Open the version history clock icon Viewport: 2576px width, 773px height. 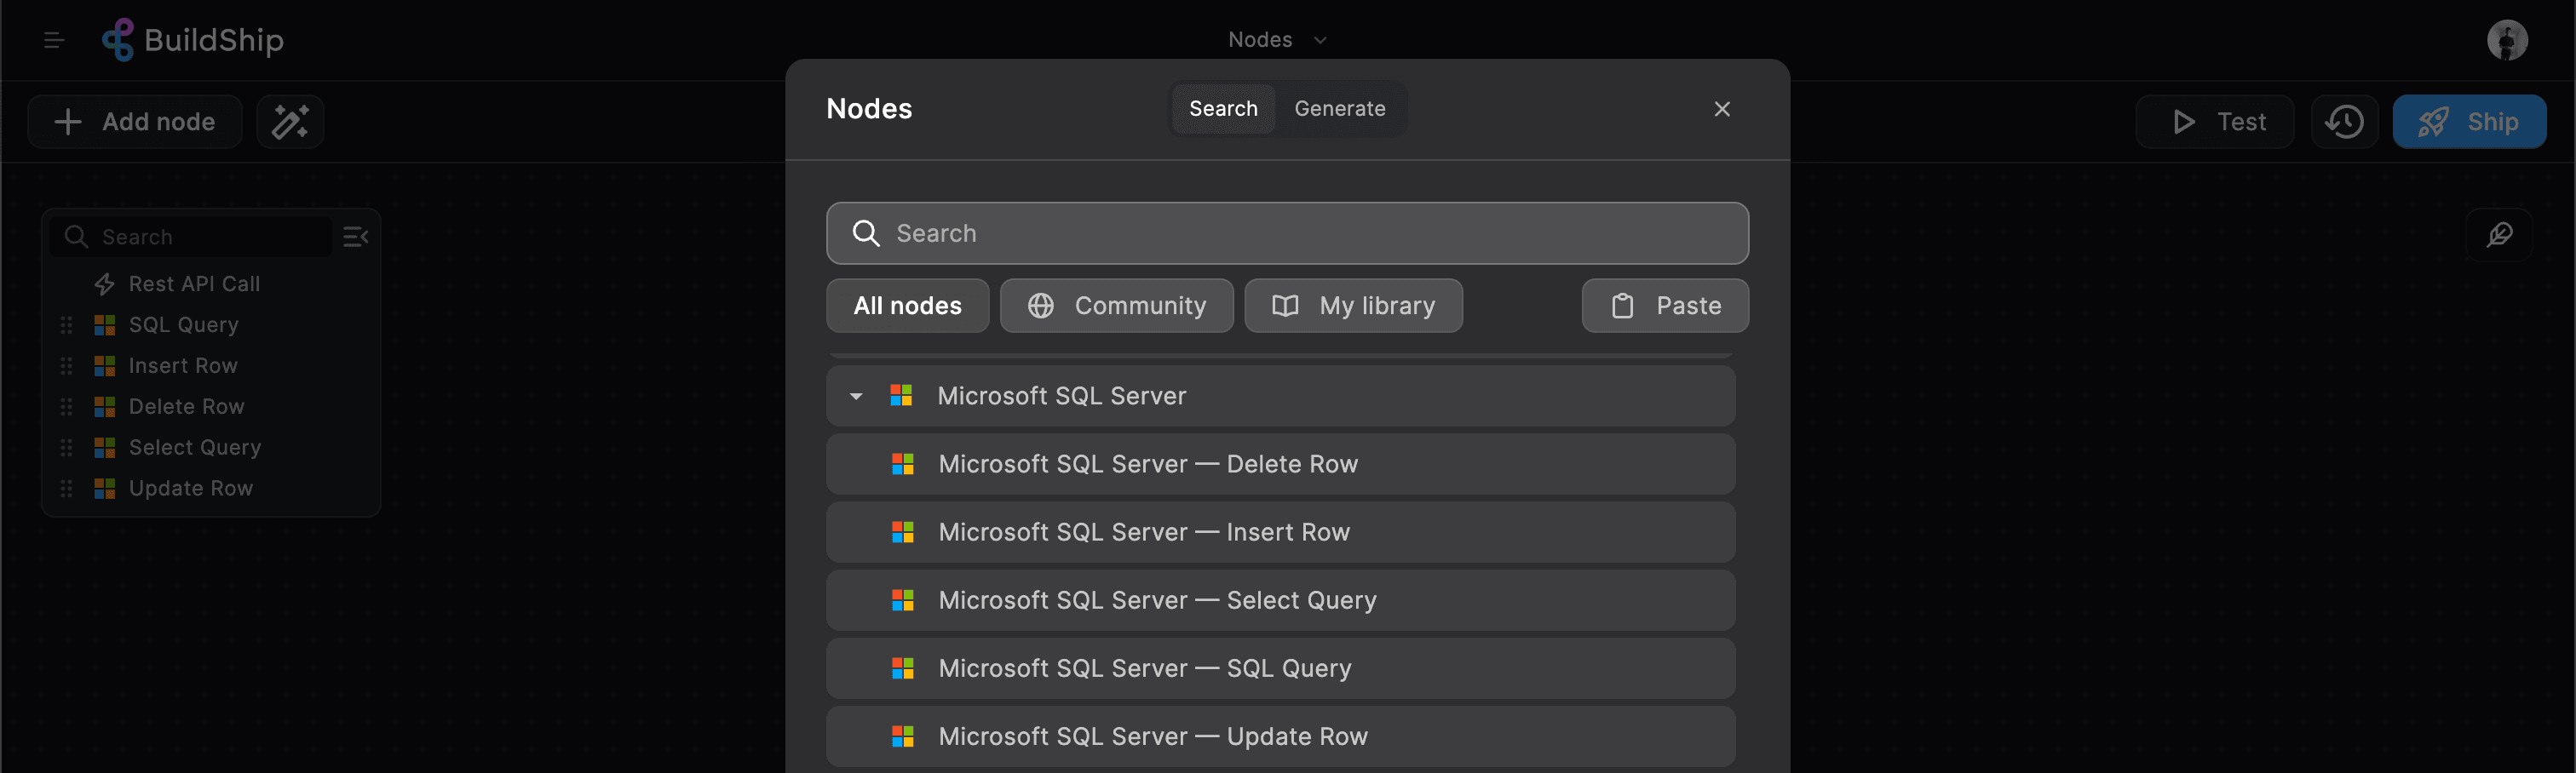coord(2344,122)
